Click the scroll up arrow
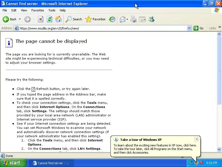Viewport: 222px width, 167px height. click(x=219, y=34)
